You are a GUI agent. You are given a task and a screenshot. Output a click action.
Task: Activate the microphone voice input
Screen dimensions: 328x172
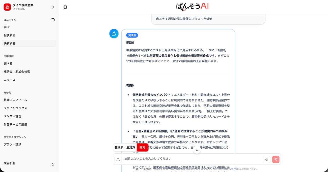(x=266, y=159)
